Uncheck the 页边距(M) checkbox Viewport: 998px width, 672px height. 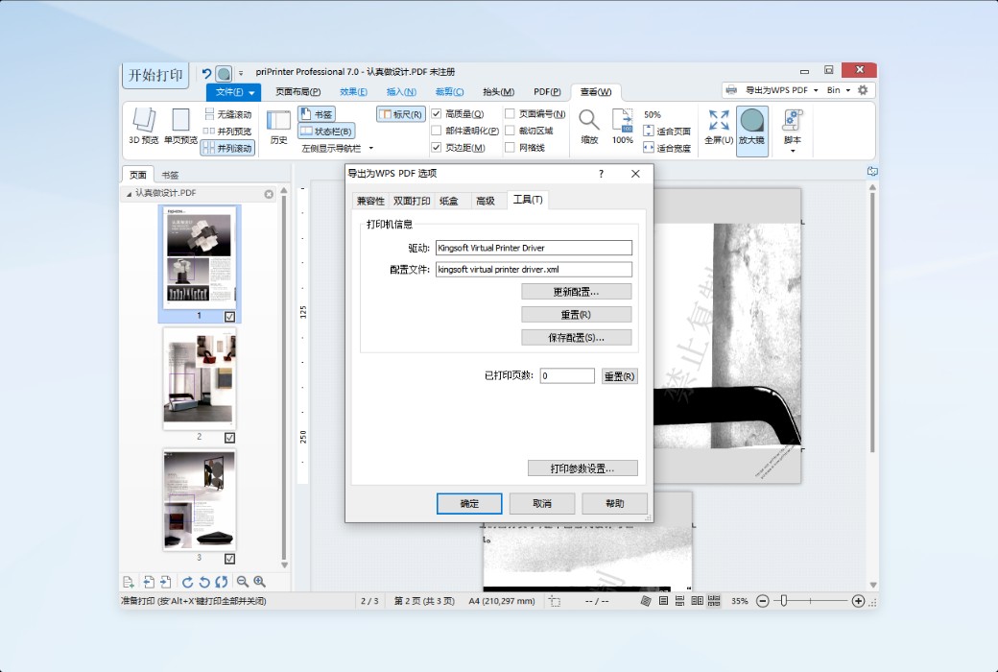click(437, 147)
